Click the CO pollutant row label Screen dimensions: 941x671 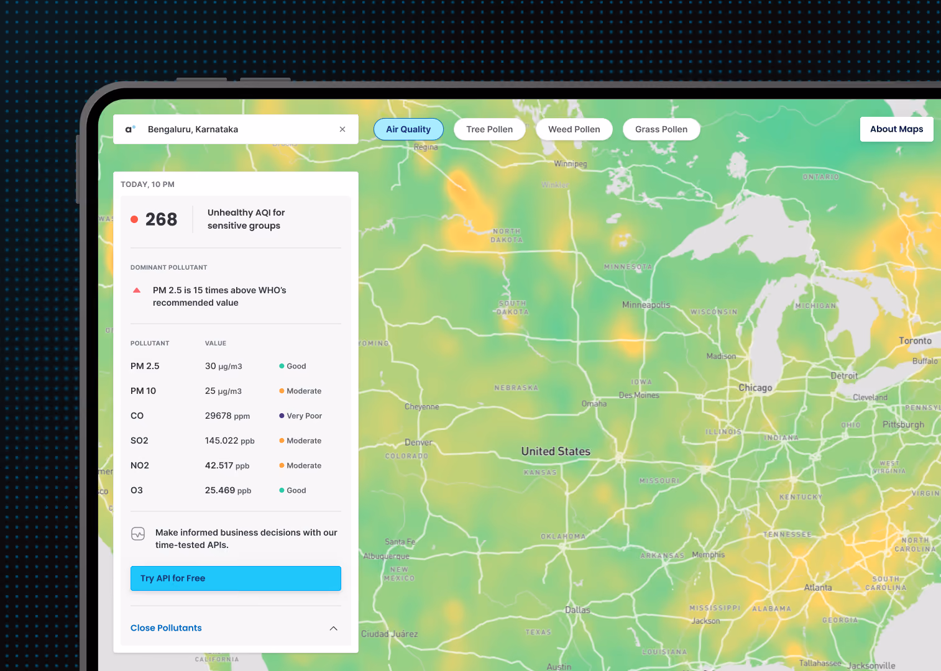pyautogui.click(x=137, y=416)
